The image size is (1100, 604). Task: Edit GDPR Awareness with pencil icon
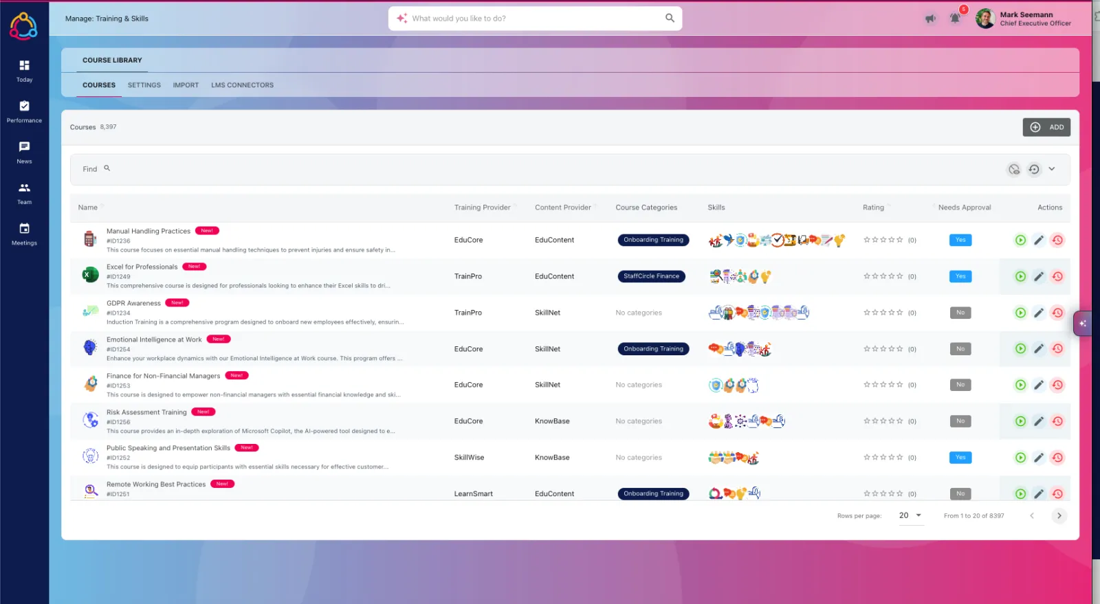pyautogui.click(x=1039, y=313)
